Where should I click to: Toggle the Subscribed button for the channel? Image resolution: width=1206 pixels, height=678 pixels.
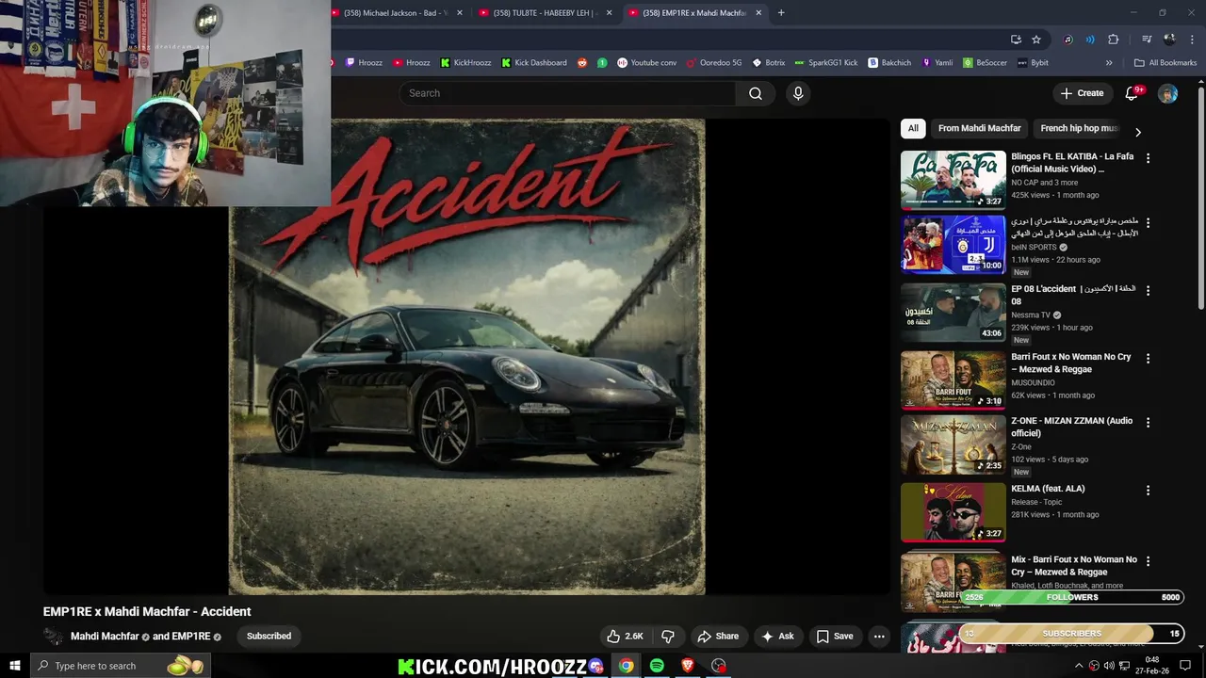[269, 637]
